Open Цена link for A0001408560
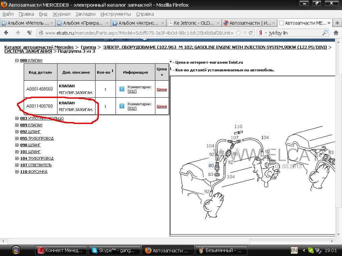This screenshot has height=256, width=342. point(162,89)
